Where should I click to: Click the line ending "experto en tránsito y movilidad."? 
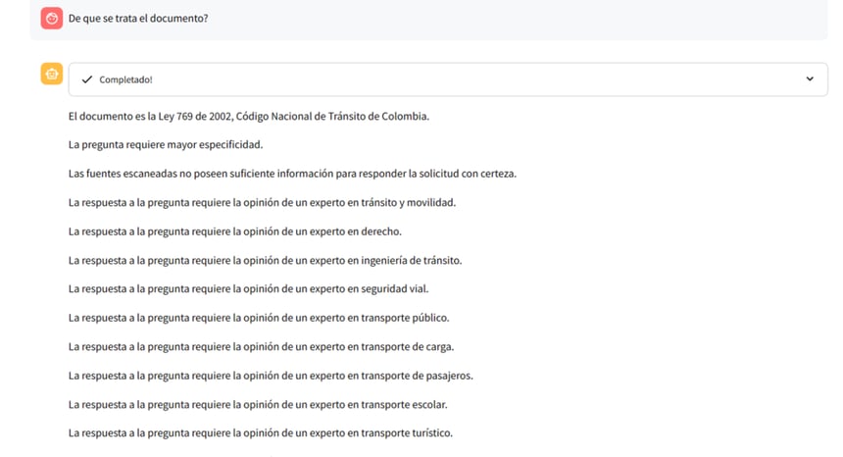coord(262,203)
